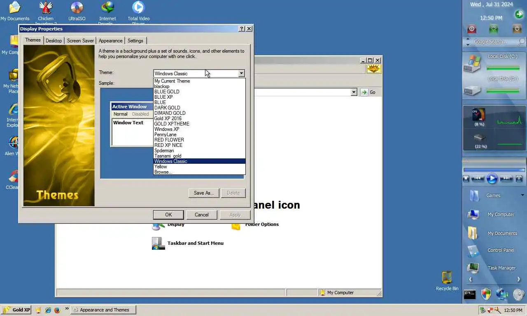Click the CPU meter gauge icon
This screenshot has height=316, width=527.
pyautogui.click(x=479, y=115)
